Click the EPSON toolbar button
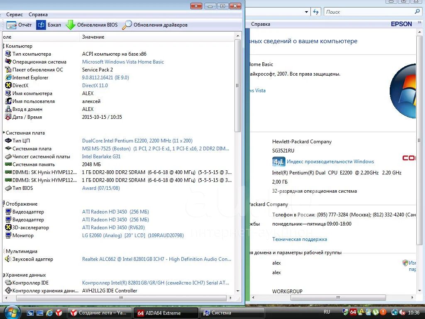This screenshot has width=425, height=319. (x=401, y=24)
